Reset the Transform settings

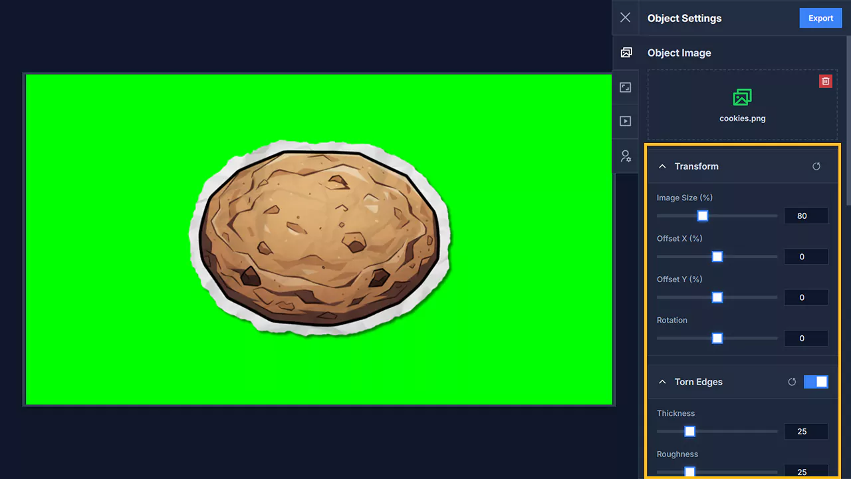pyautogui.click(x=816, y=166)
